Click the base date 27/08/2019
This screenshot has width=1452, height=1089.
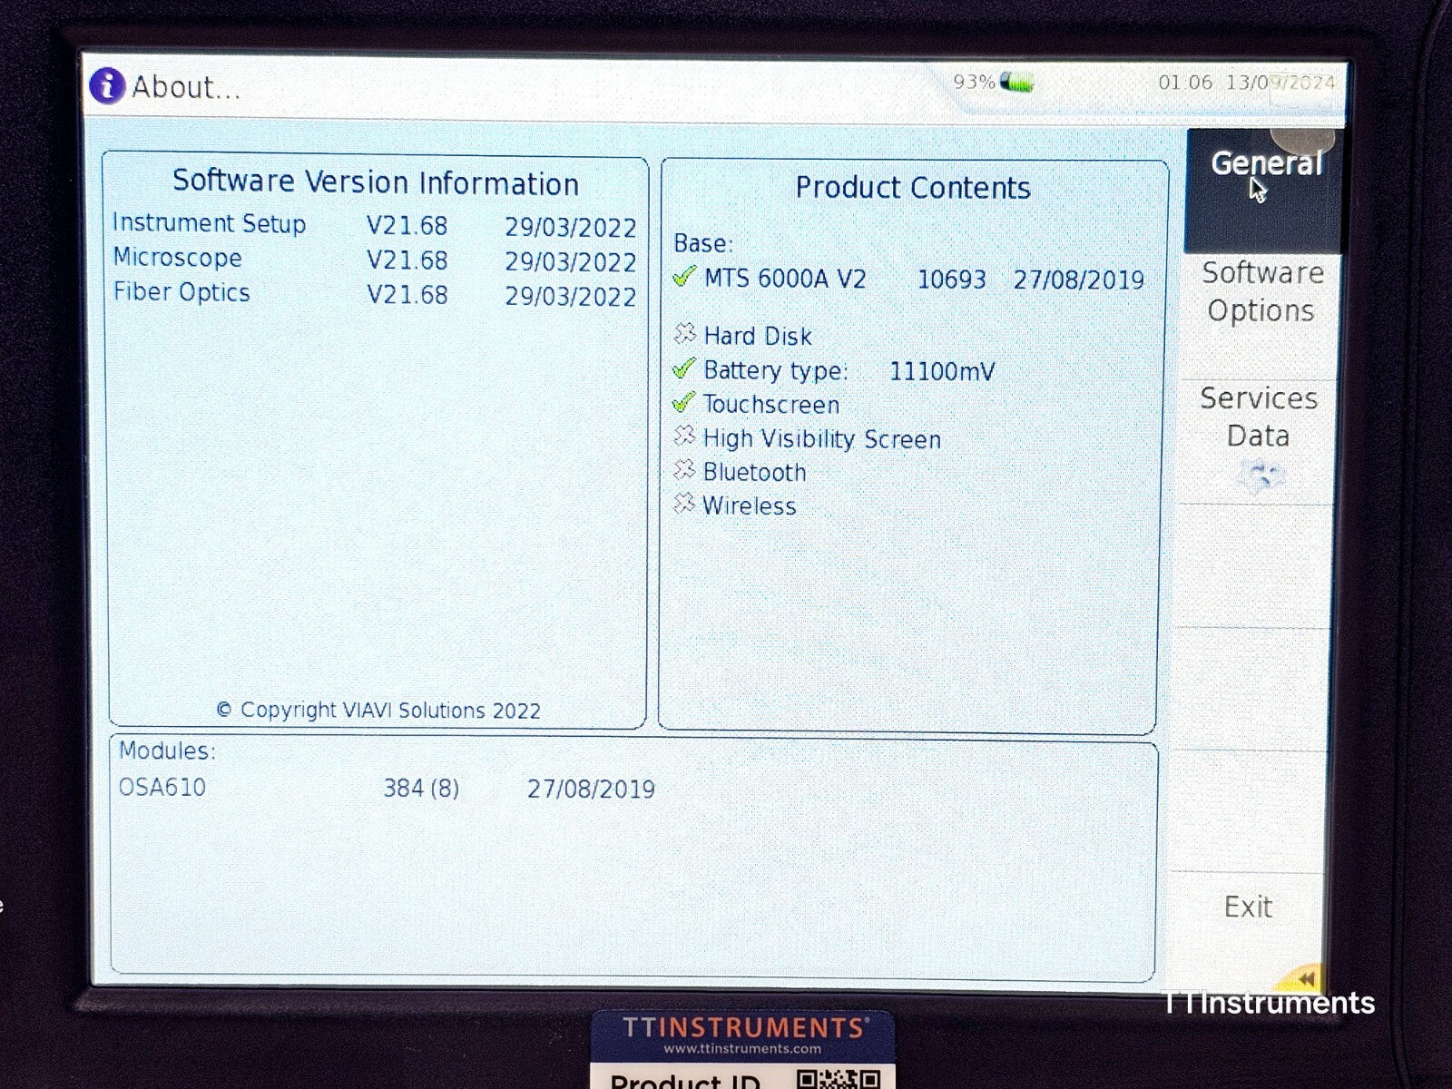1079,280
